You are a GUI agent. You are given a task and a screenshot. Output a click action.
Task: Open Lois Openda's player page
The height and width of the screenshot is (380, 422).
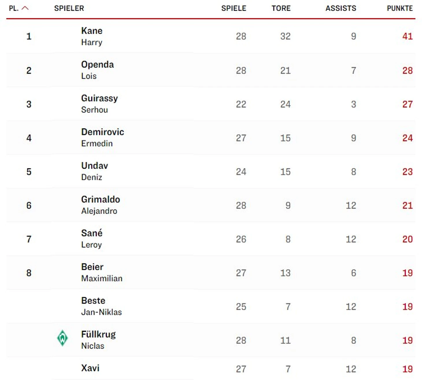[x=97, y=70]
